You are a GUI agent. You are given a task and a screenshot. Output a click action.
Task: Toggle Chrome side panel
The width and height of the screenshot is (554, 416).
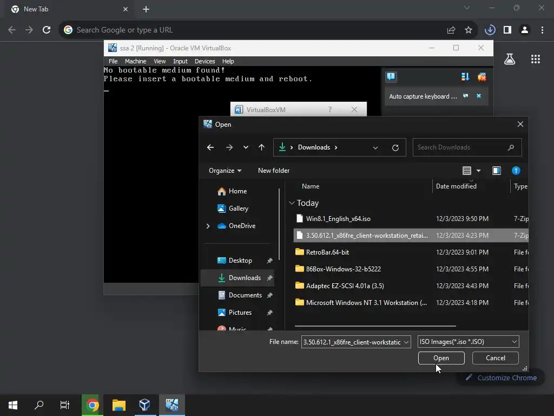tap(507, 30)
